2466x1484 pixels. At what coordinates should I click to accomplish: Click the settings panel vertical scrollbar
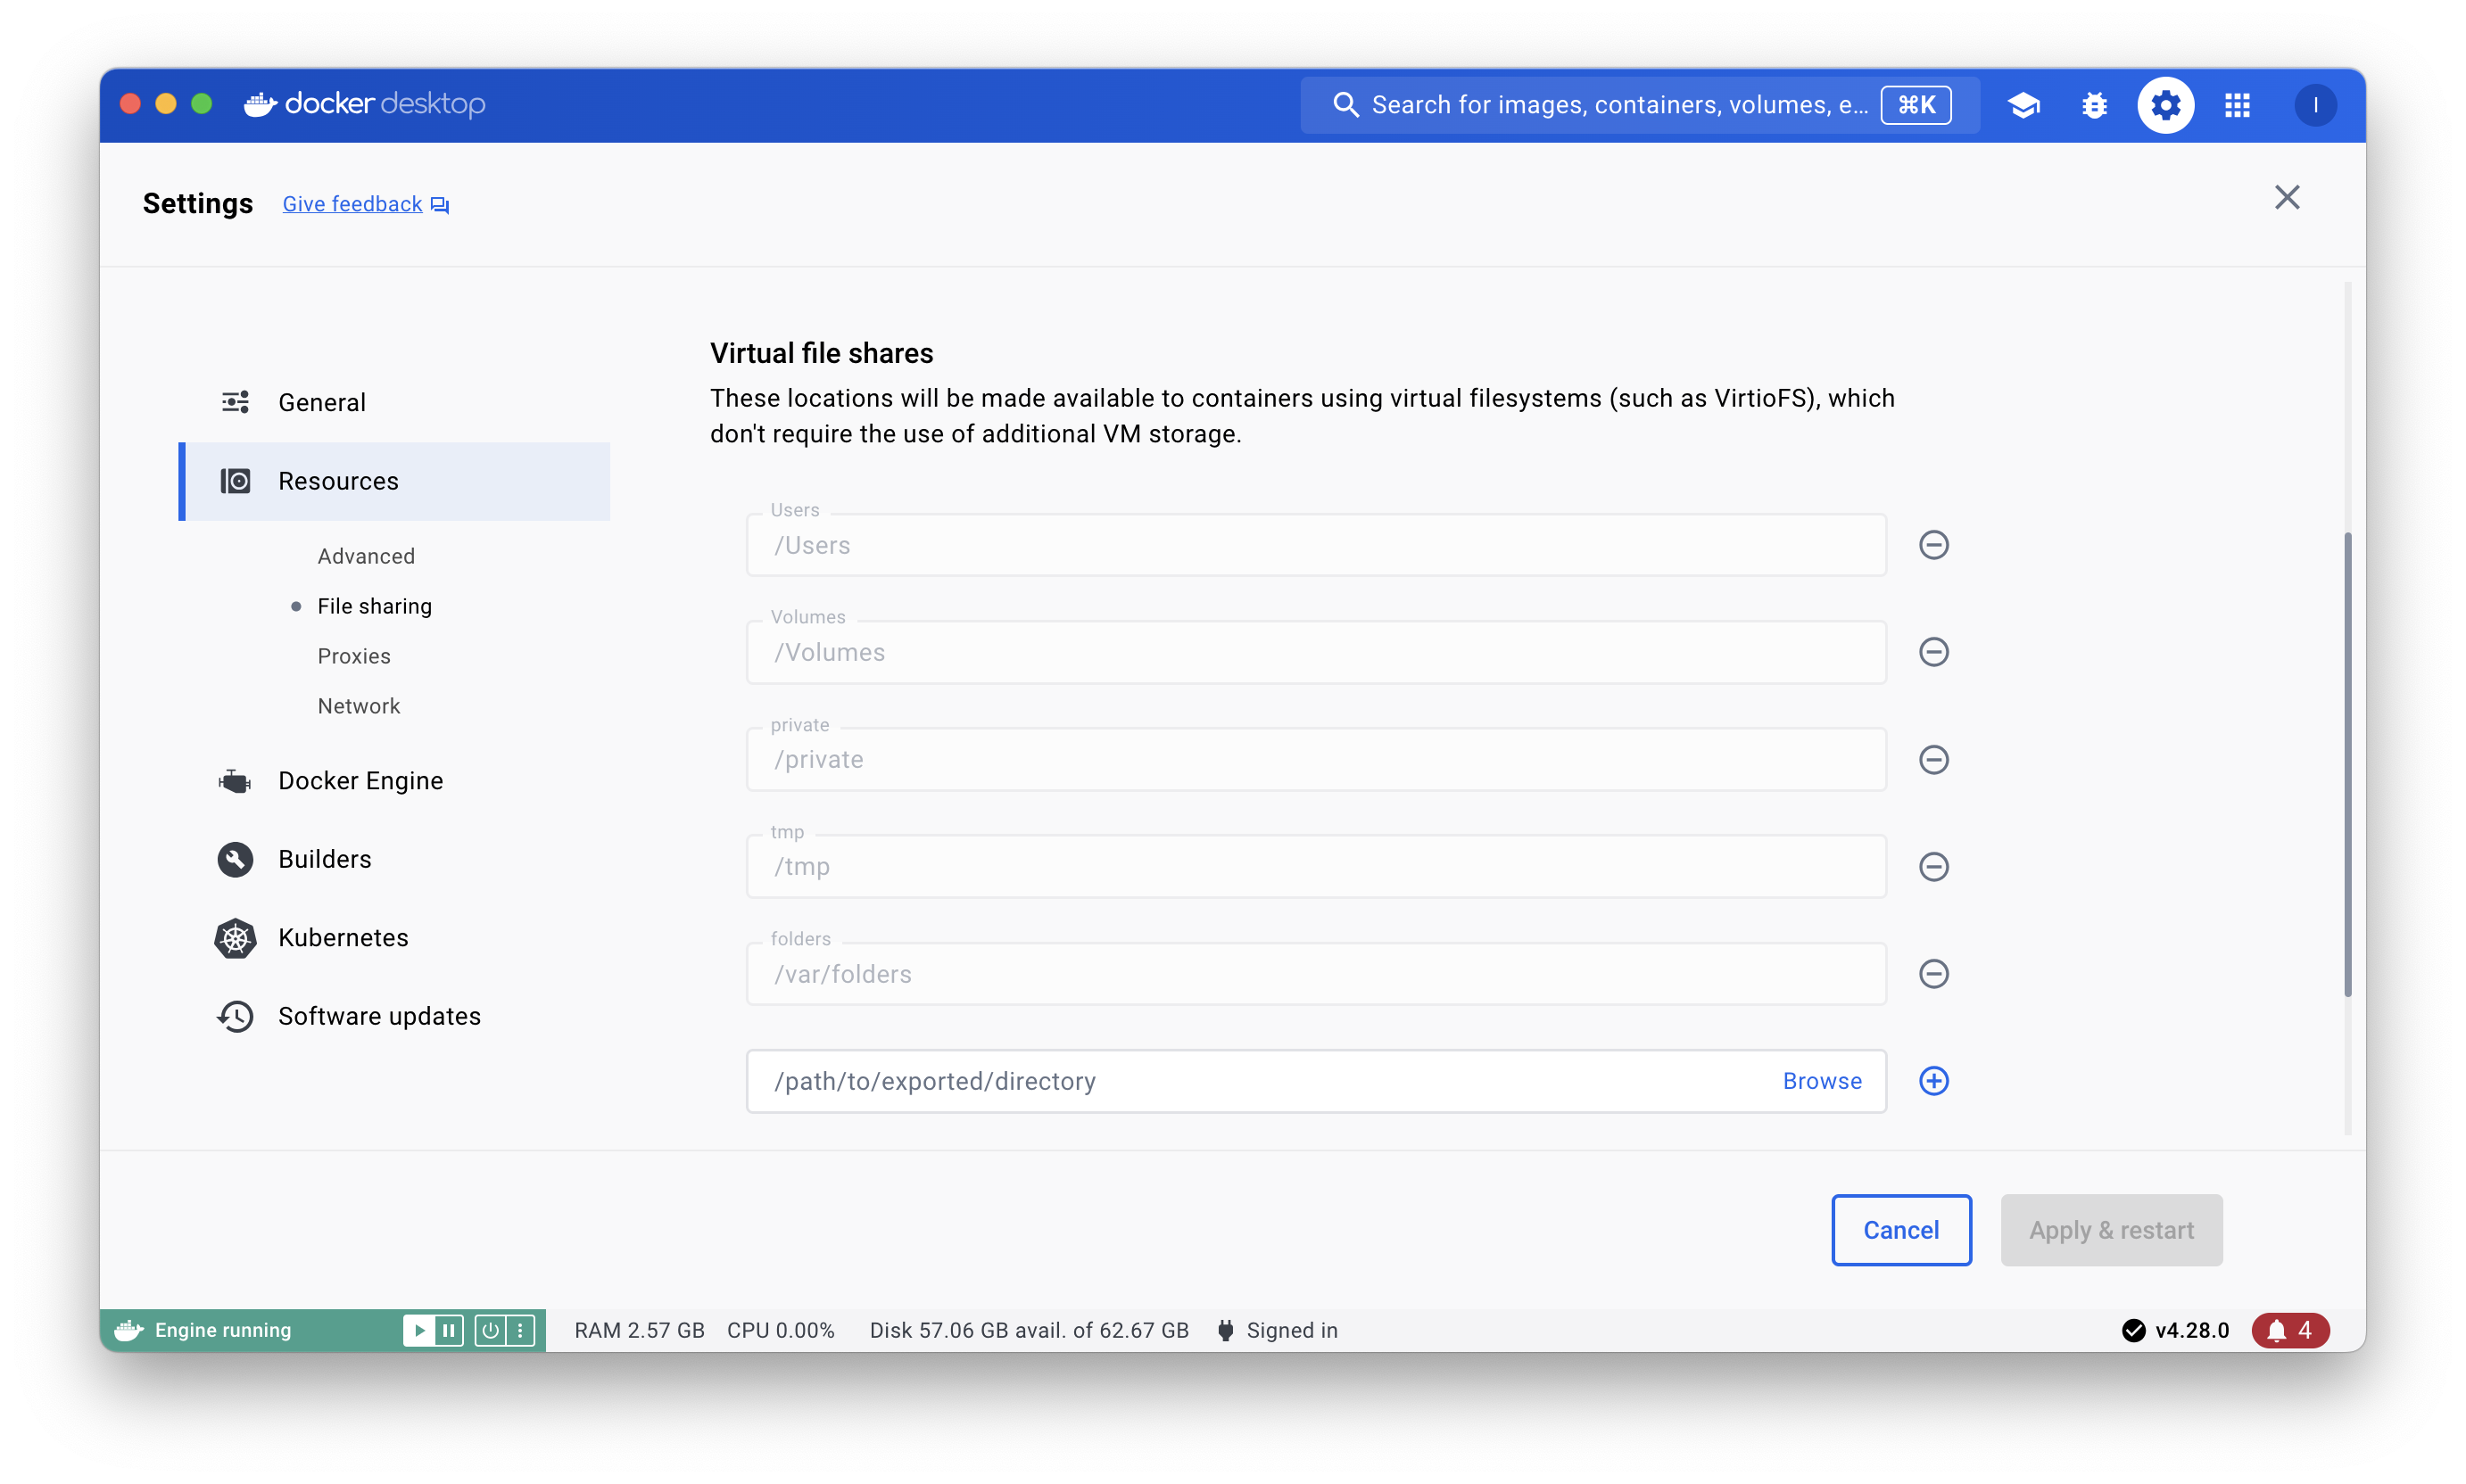[2347, 765]
